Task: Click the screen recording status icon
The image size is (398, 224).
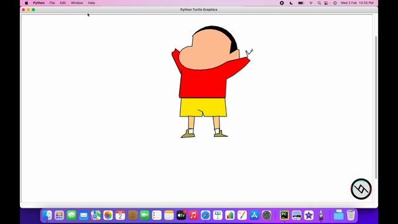Action: (x=282, y=3)
